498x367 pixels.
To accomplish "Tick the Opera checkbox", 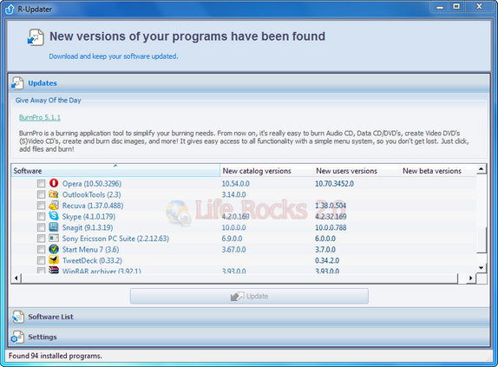I will 41,184.
